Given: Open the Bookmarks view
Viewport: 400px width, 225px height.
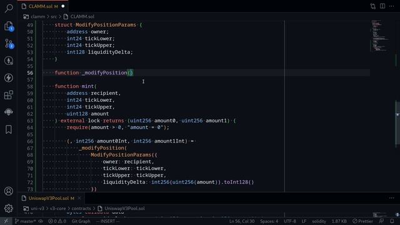Looking at the screenshot, I should click(x=9, y=129).
